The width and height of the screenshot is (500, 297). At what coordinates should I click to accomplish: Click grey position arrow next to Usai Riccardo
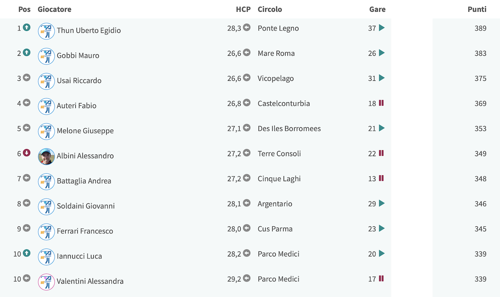[27, 77]
